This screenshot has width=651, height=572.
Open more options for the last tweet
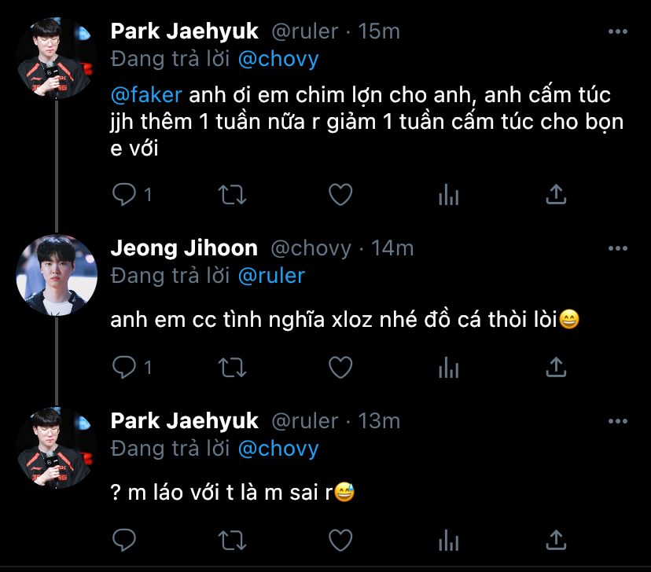(619, 421)
